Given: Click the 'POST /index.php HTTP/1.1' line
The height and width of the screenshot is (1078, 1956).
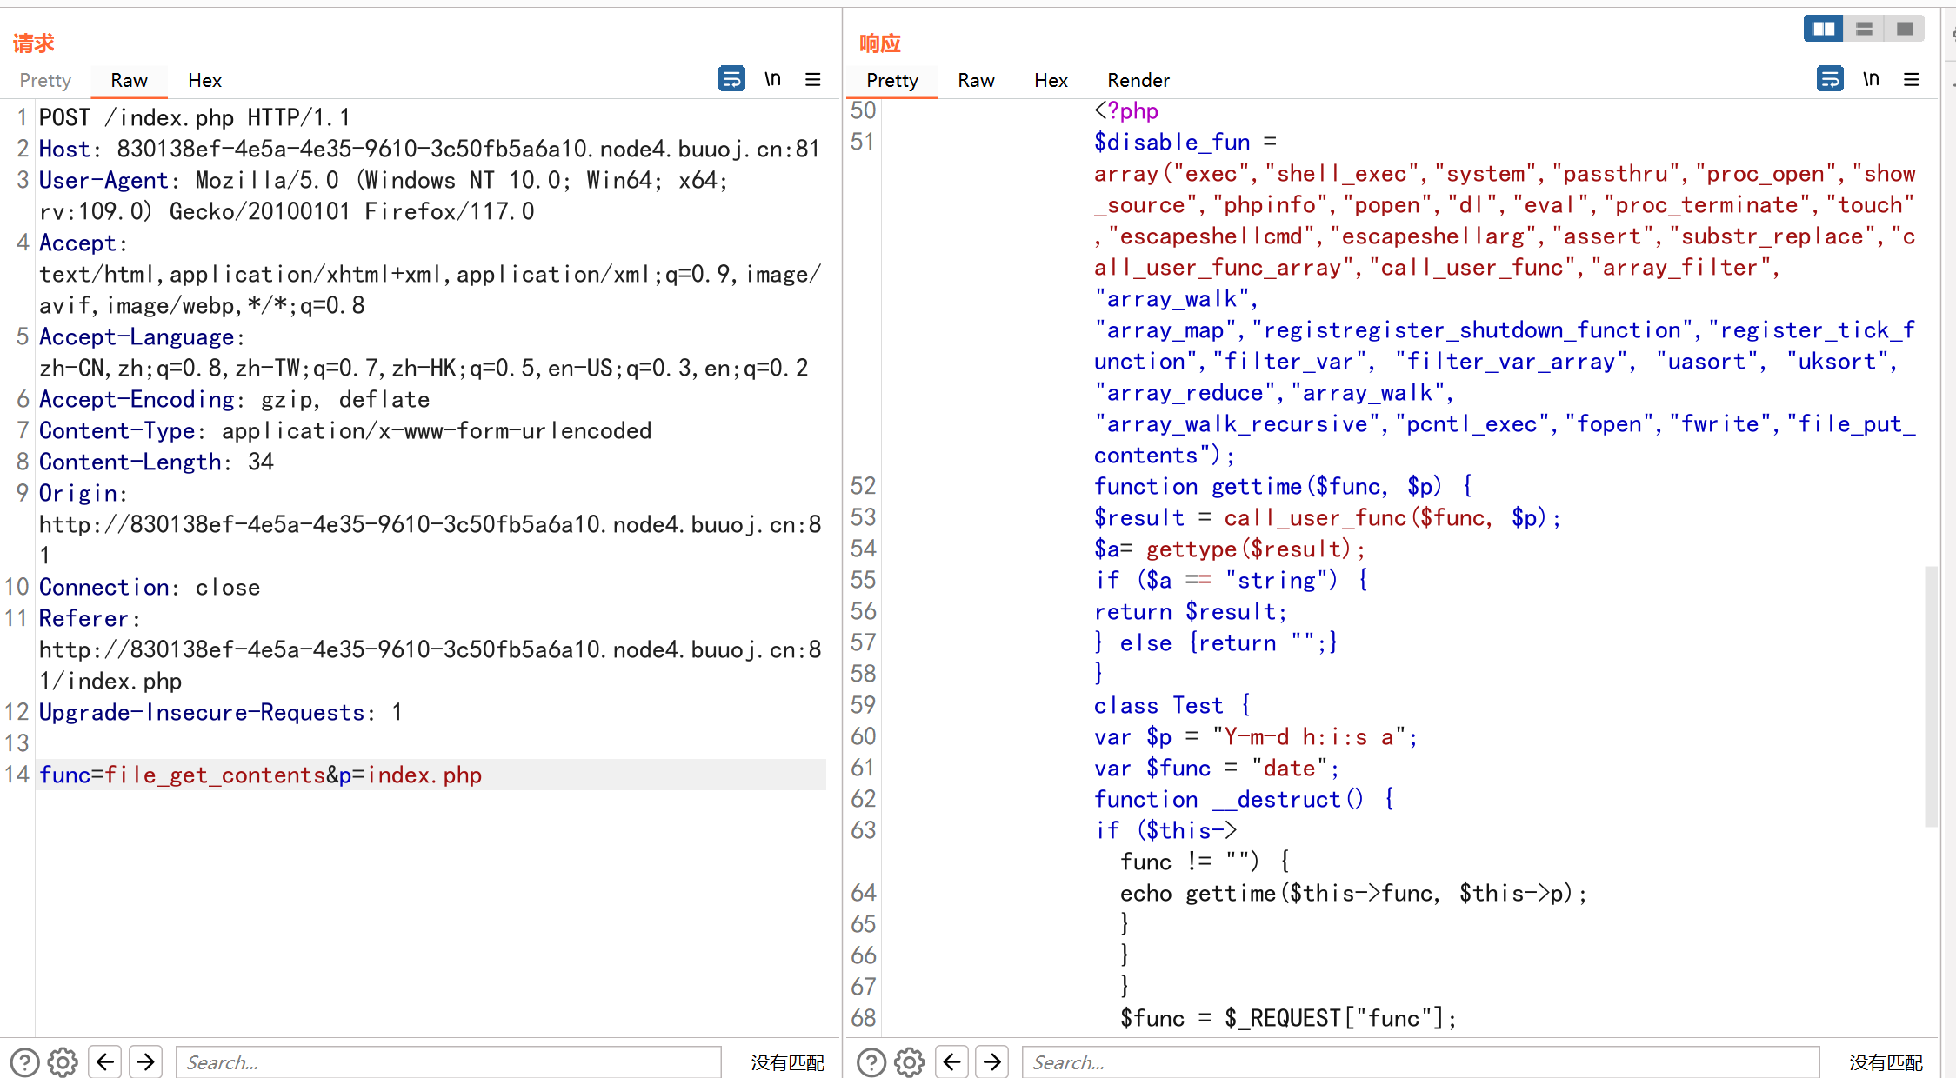Looking at the screenshot, I should tap(195, 117).
